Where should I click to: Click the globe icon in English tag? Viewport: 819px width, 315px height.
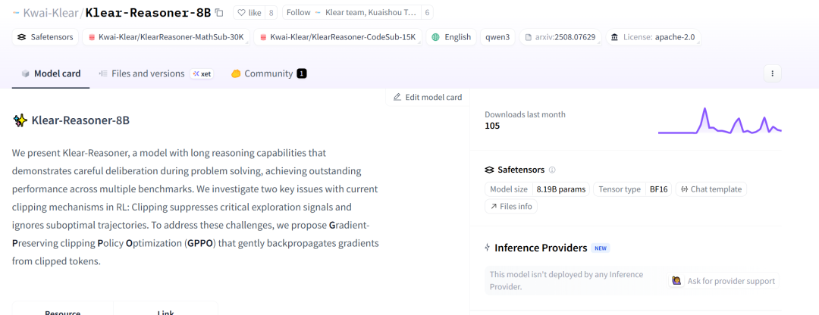pyautogui.click(x=435, y=37)
